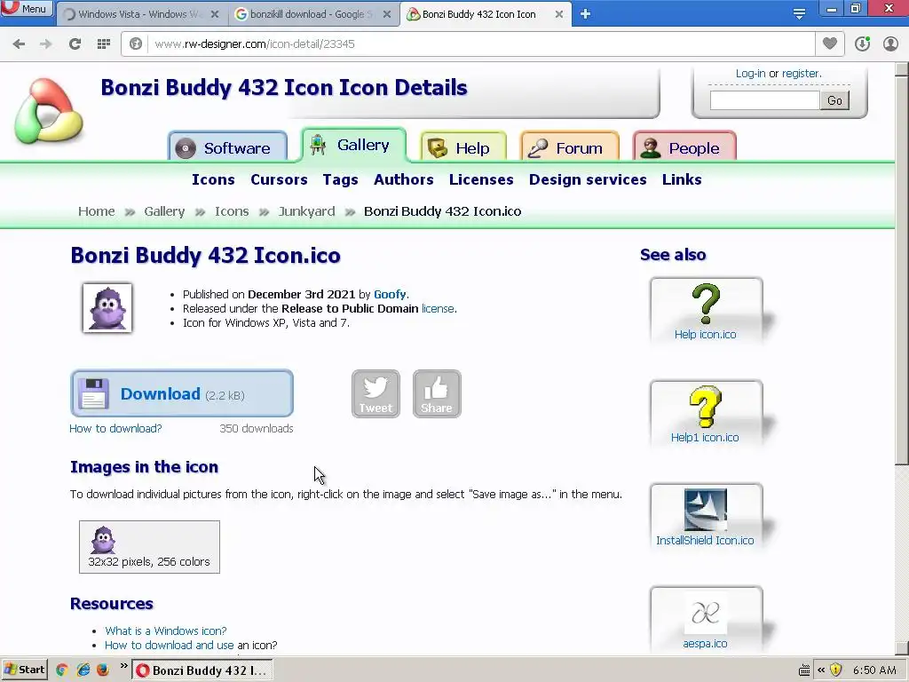
Task: Close the bonzikill download Google tab
Action: [387, 14]
